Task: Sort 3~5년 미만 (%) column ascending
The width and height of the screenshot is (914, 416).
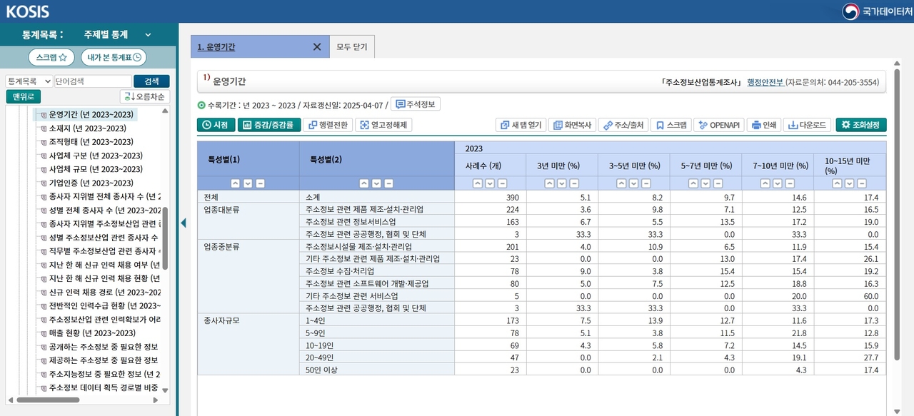Action: [x=622, y=183]
